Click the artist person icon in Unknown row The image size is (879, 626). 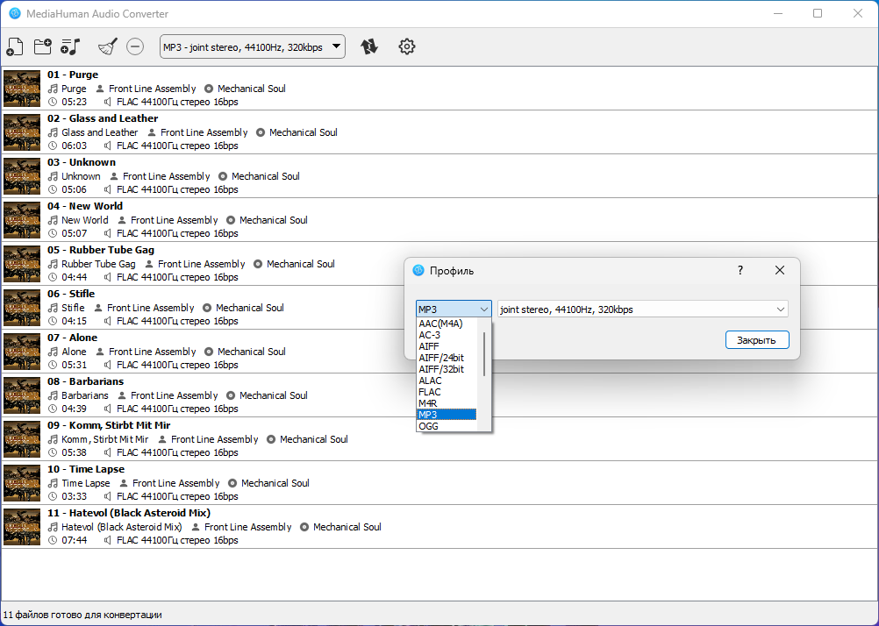[114, 176]
